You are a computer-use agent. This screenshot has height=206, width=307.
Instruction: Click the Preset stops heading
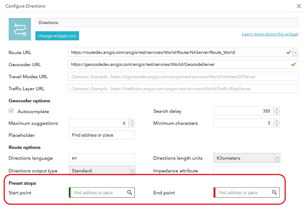pyautogui.click(x=22, y=183)
